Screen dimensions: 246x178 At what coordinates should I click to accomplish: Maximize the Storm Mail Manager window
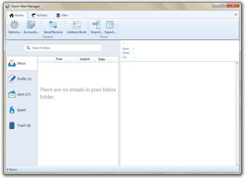click(x=223, y=5)
